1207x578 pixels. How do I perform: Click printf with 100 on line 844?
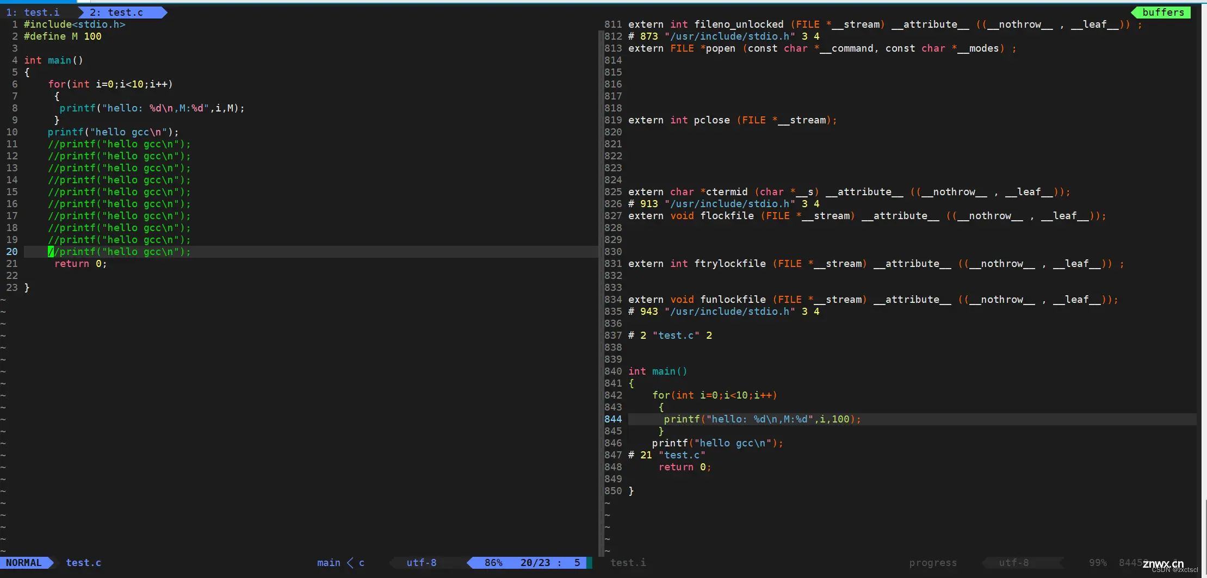click(x=763, y=419)
